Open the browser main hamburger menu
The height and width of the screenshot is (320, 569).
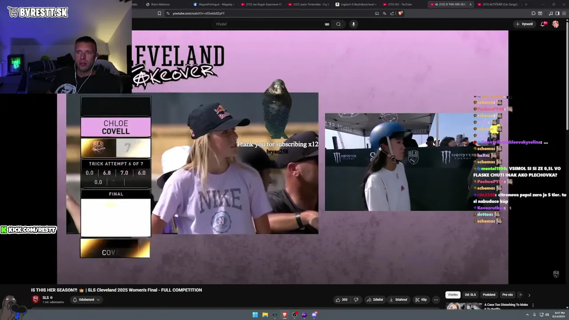(x=564, y=13)
